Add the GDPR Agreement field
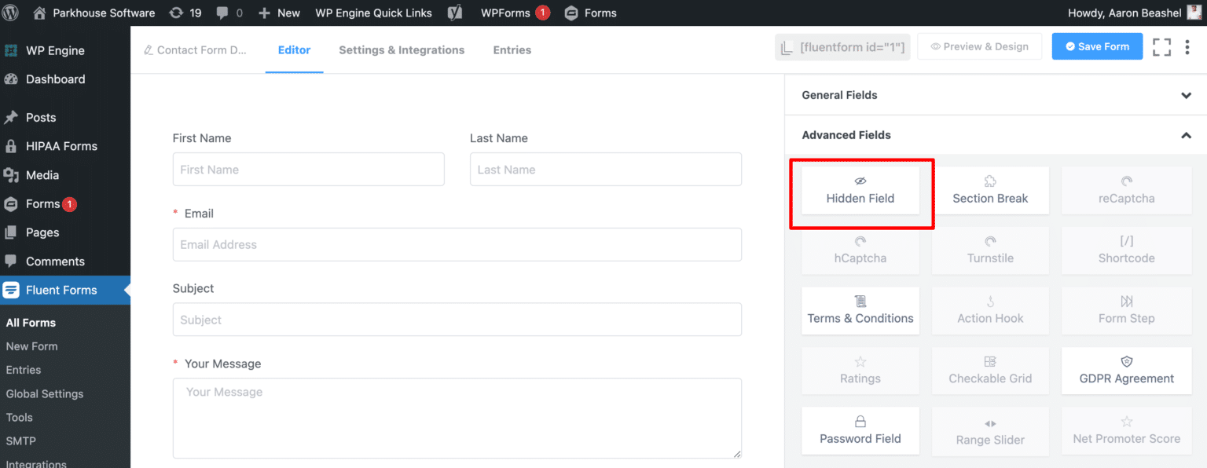Image resolution: width=1207 pixels, height=468 pixels. coord(1126,371)
